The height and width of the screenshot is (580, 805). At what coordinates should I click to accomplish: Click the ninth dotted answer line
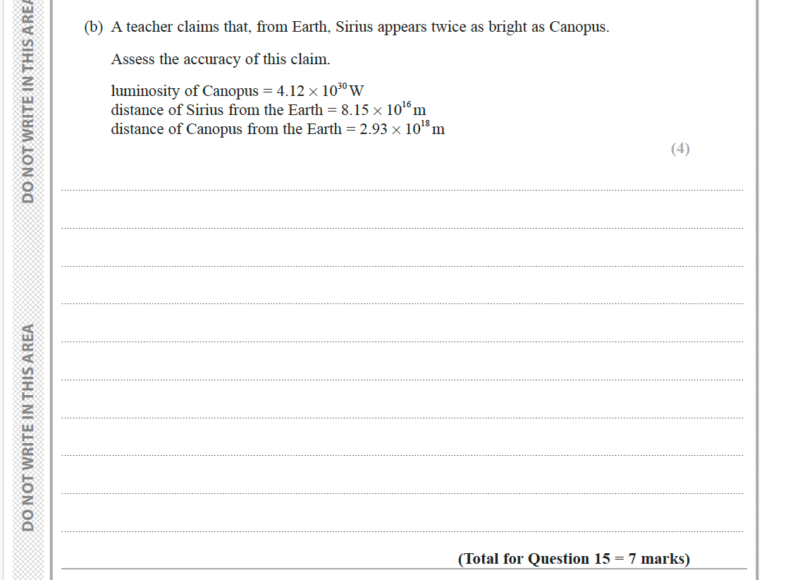click(402, 494)
